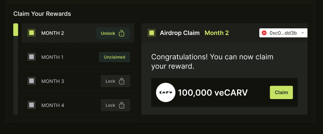Screen dimensions: 323x134
Task: Click the Unlock button for Month 2
Action: pos(113,33)
